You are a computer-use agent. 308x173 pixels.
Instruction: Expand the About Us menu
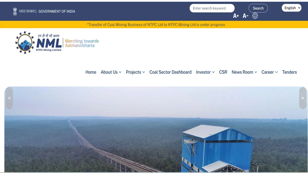pyautogui.click(x=111, y=72)
